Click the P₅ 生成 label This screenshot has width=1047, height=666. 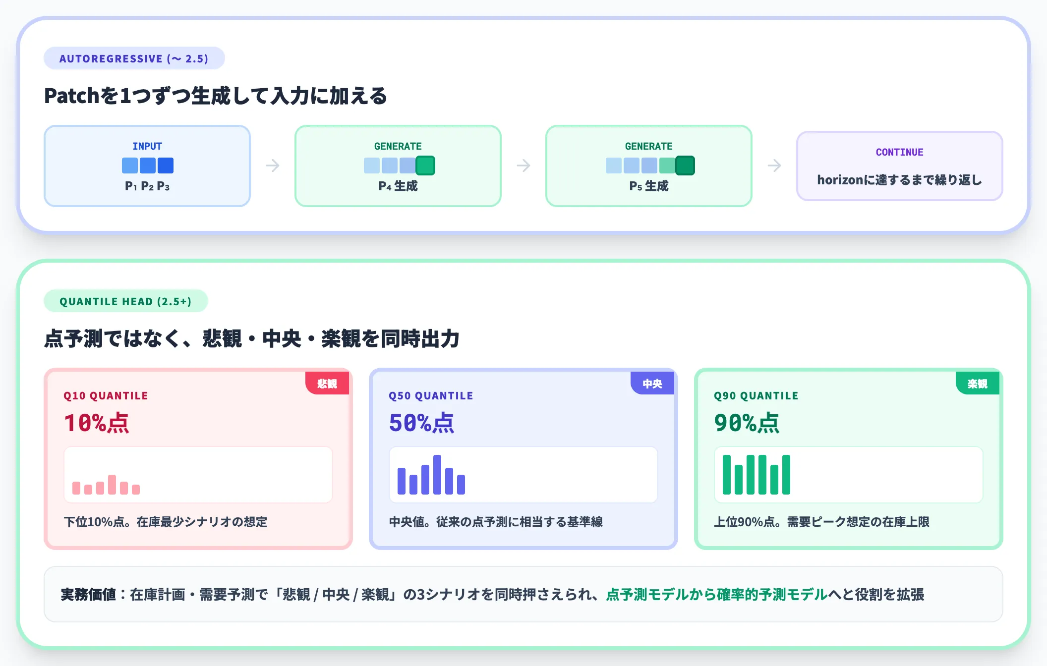point(649,186)
